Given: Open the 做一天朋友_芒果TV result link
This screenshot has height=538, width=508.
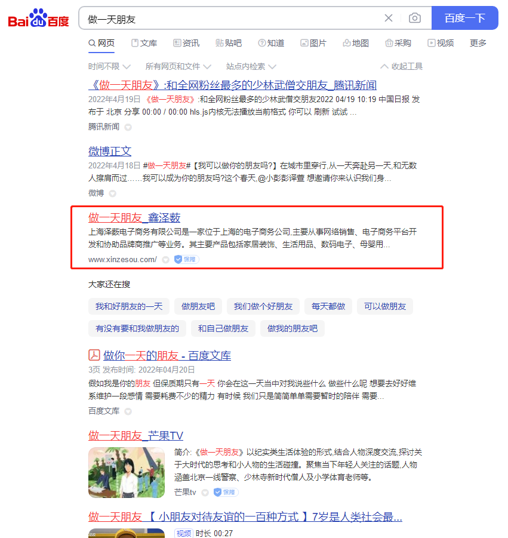Looking at the screenshot, I should coord(136,436).
